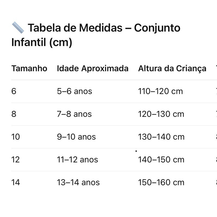Select the '7–8 anos' cell

click(74, 114)
